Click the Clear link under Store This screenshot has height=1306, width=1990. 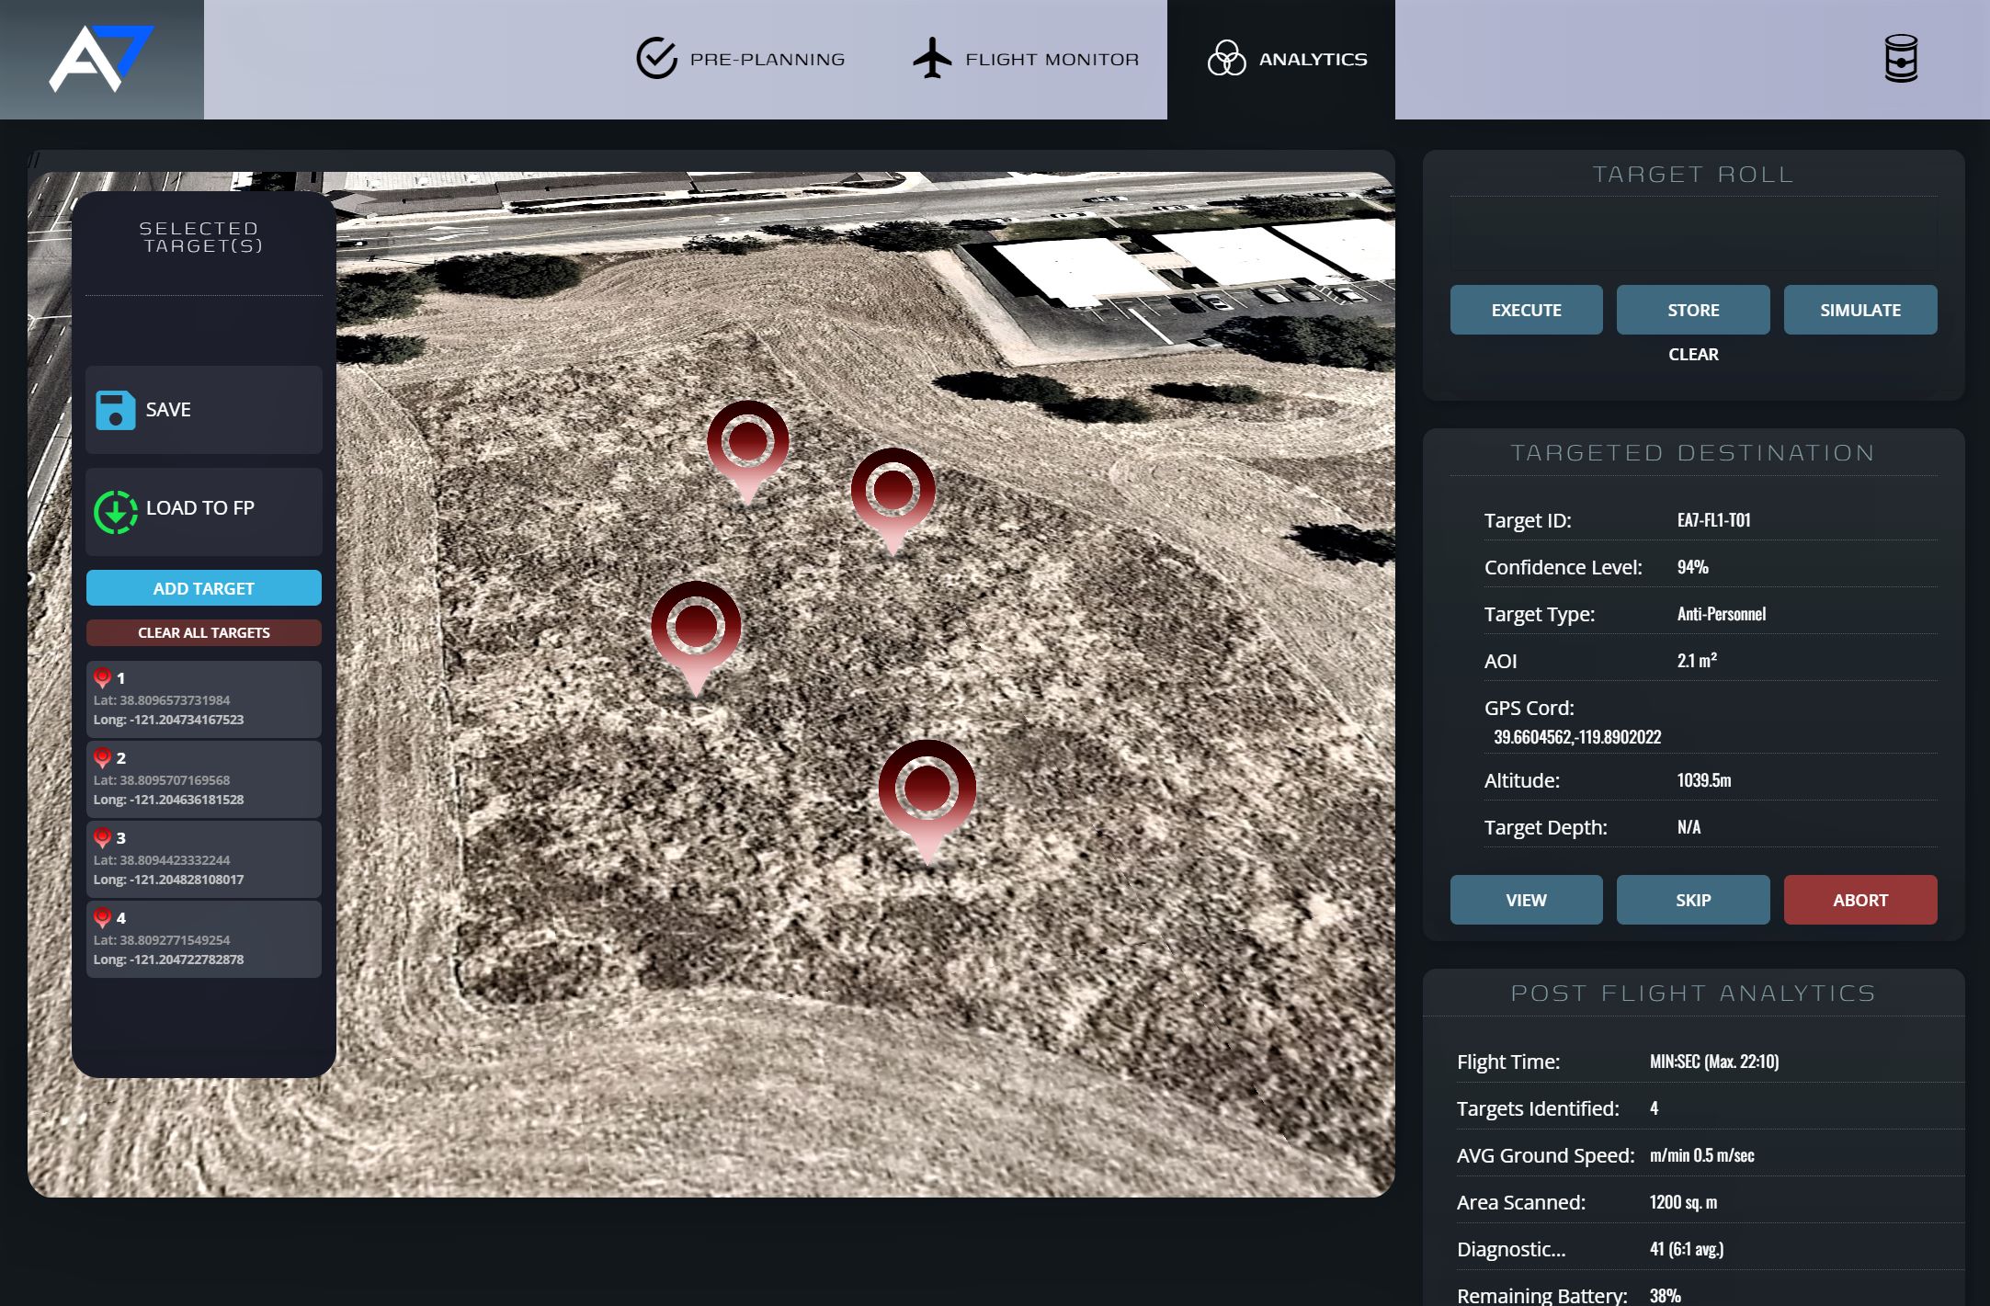1692,355
